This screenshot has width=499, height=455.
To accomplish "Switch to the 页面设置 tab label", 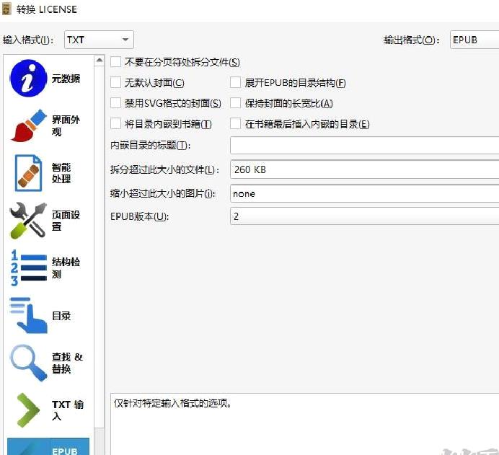I will click(x=66, y=221).
